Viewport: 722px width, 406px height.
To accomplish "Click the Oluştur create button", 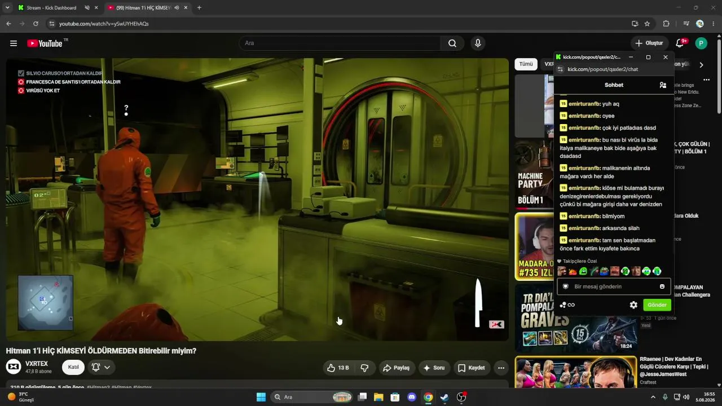I will click(x=649, y=43).
